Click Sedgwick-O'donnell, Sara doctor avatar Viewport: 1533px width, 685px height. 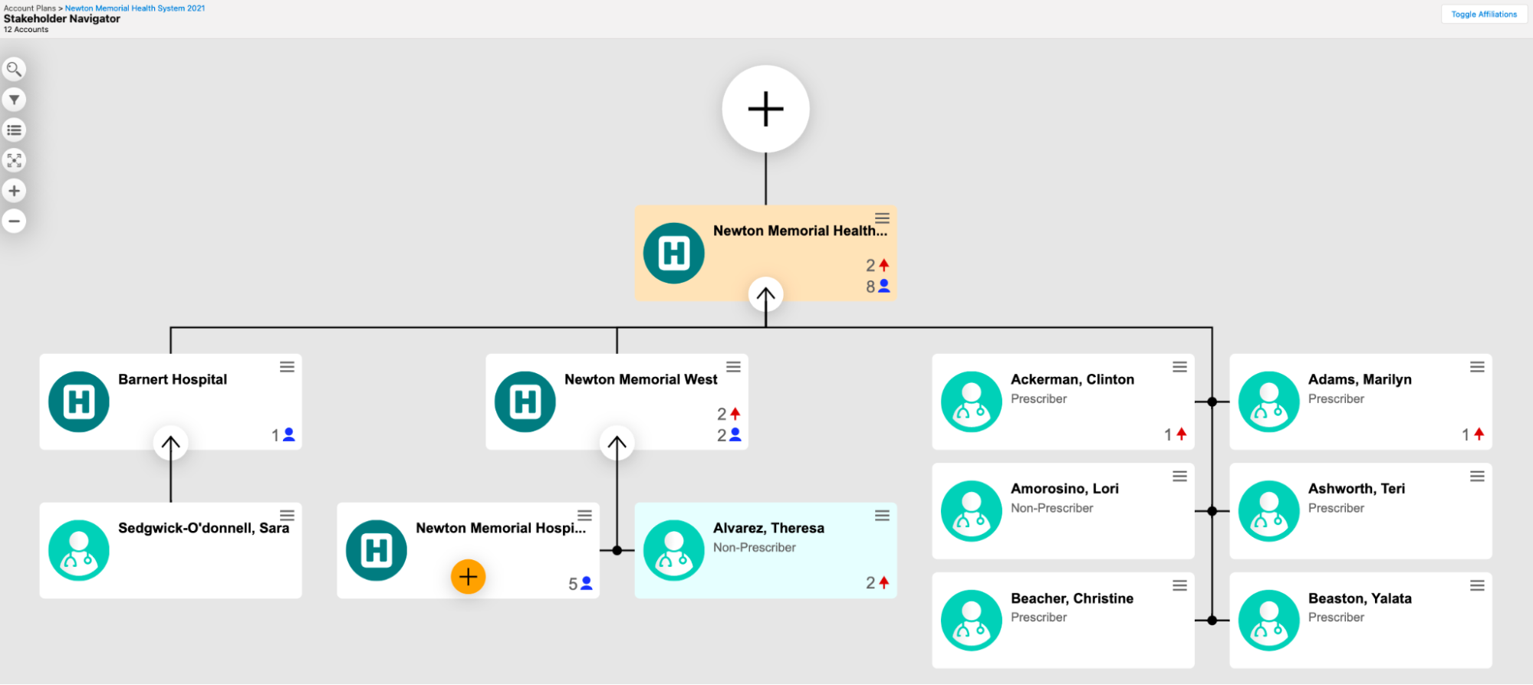click(79, 550)
